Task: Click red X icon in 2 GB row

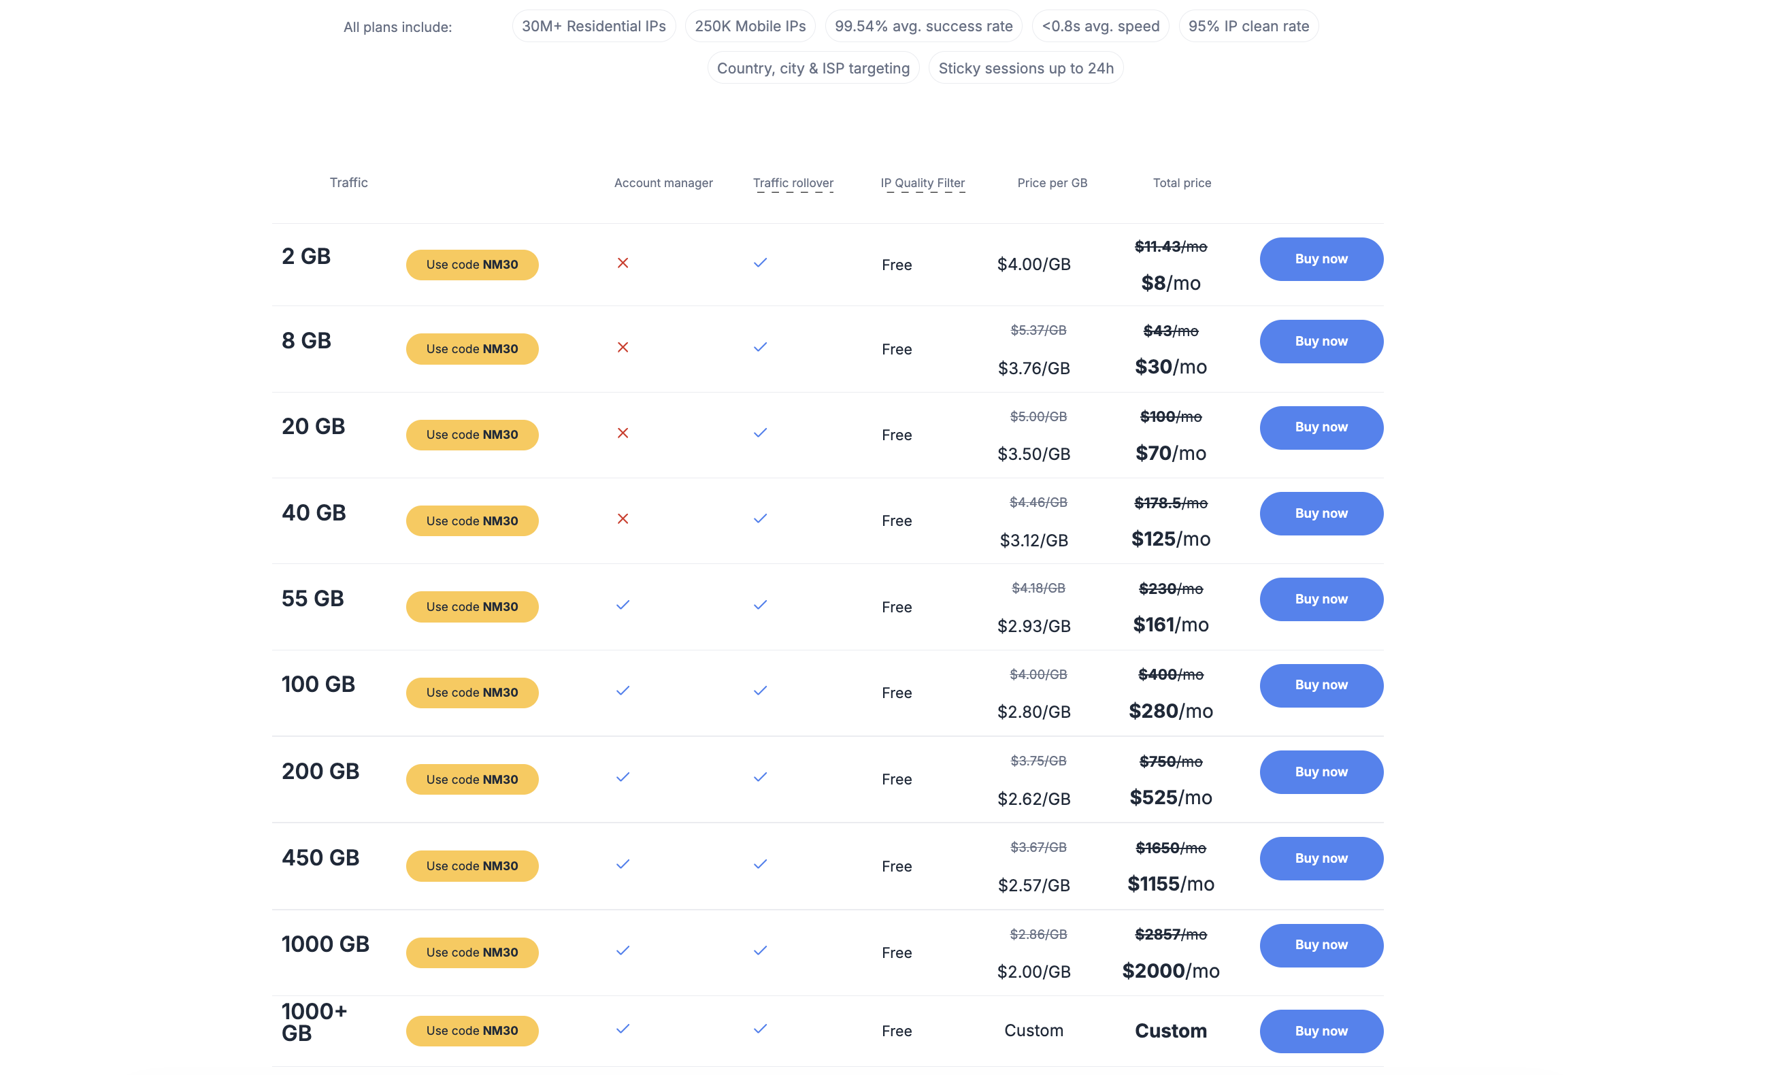Action: tap(623, 263)
